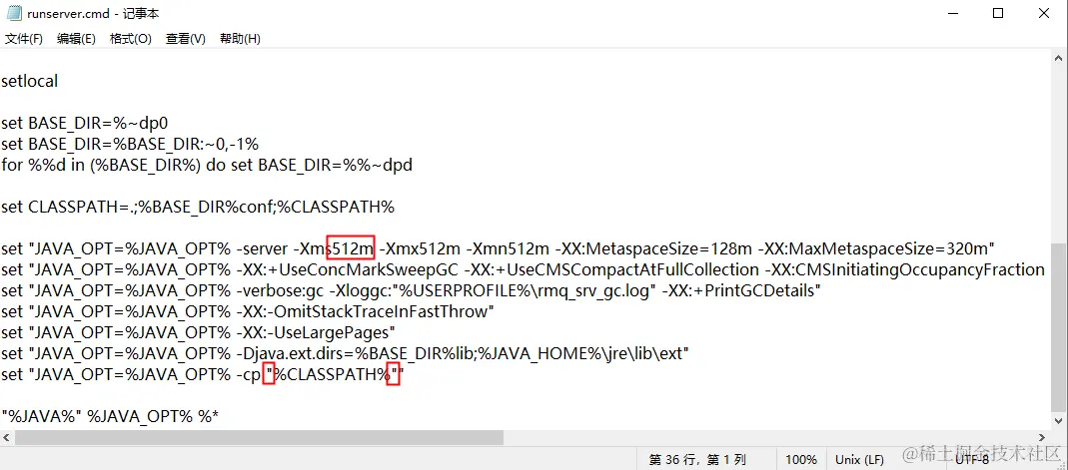Click the '100%' zoom status entry

tap(801, 460)
